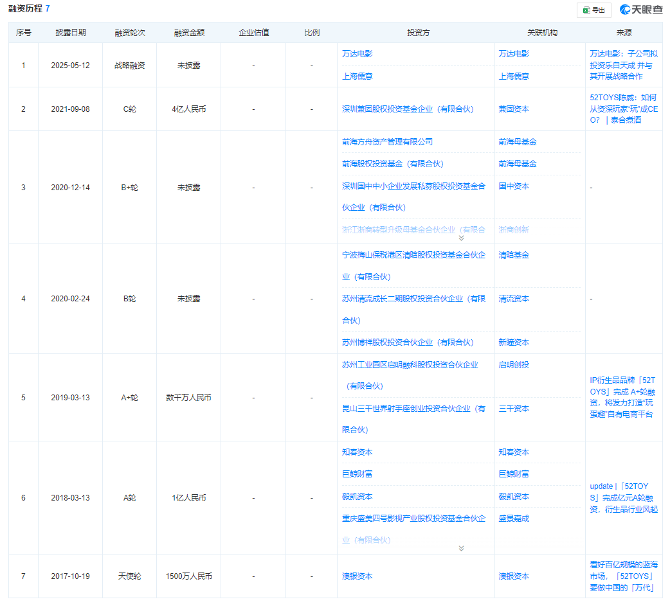Open the 看好百亿规模的蓝海市场 source article
Viewport: 670px width, 604px height.
point(624,576)
